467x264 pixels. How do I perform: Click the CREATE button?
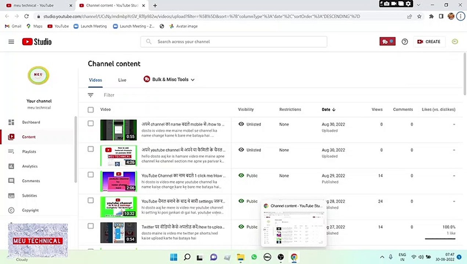coord(429,42)
